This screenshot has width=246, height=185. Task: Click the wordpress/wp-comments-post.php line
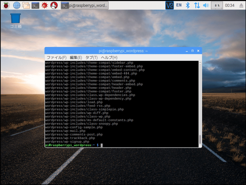[74, 135]
